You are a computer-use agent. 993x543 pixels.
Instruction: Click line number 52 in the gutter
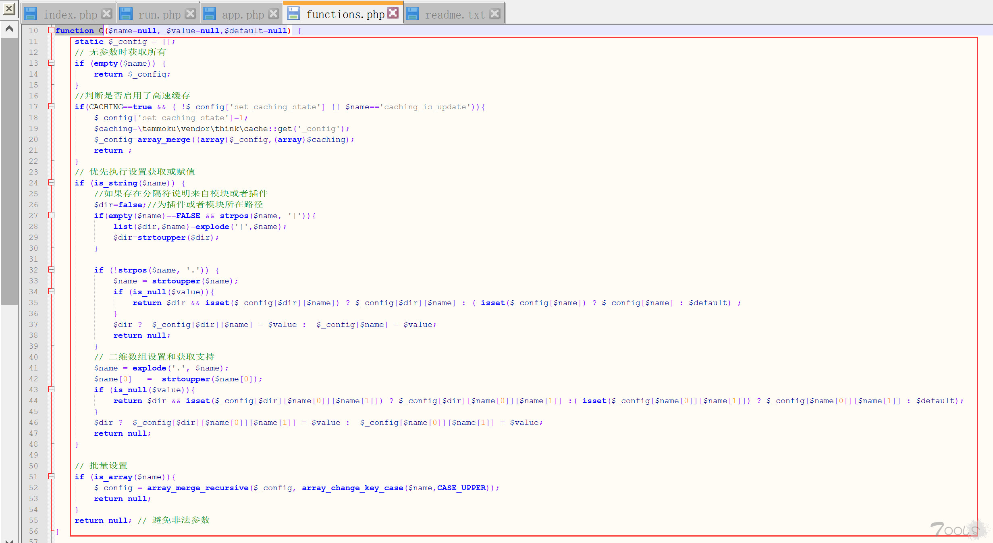click(33, 488)
